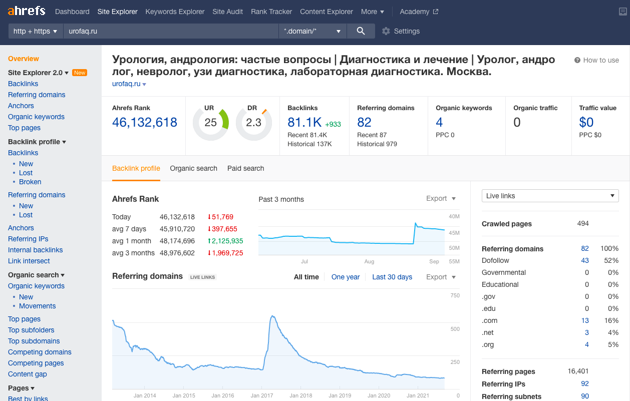Click the .net referring domains count 3
The height and width of the screenshot is (401, 630).
coord(587,332)
